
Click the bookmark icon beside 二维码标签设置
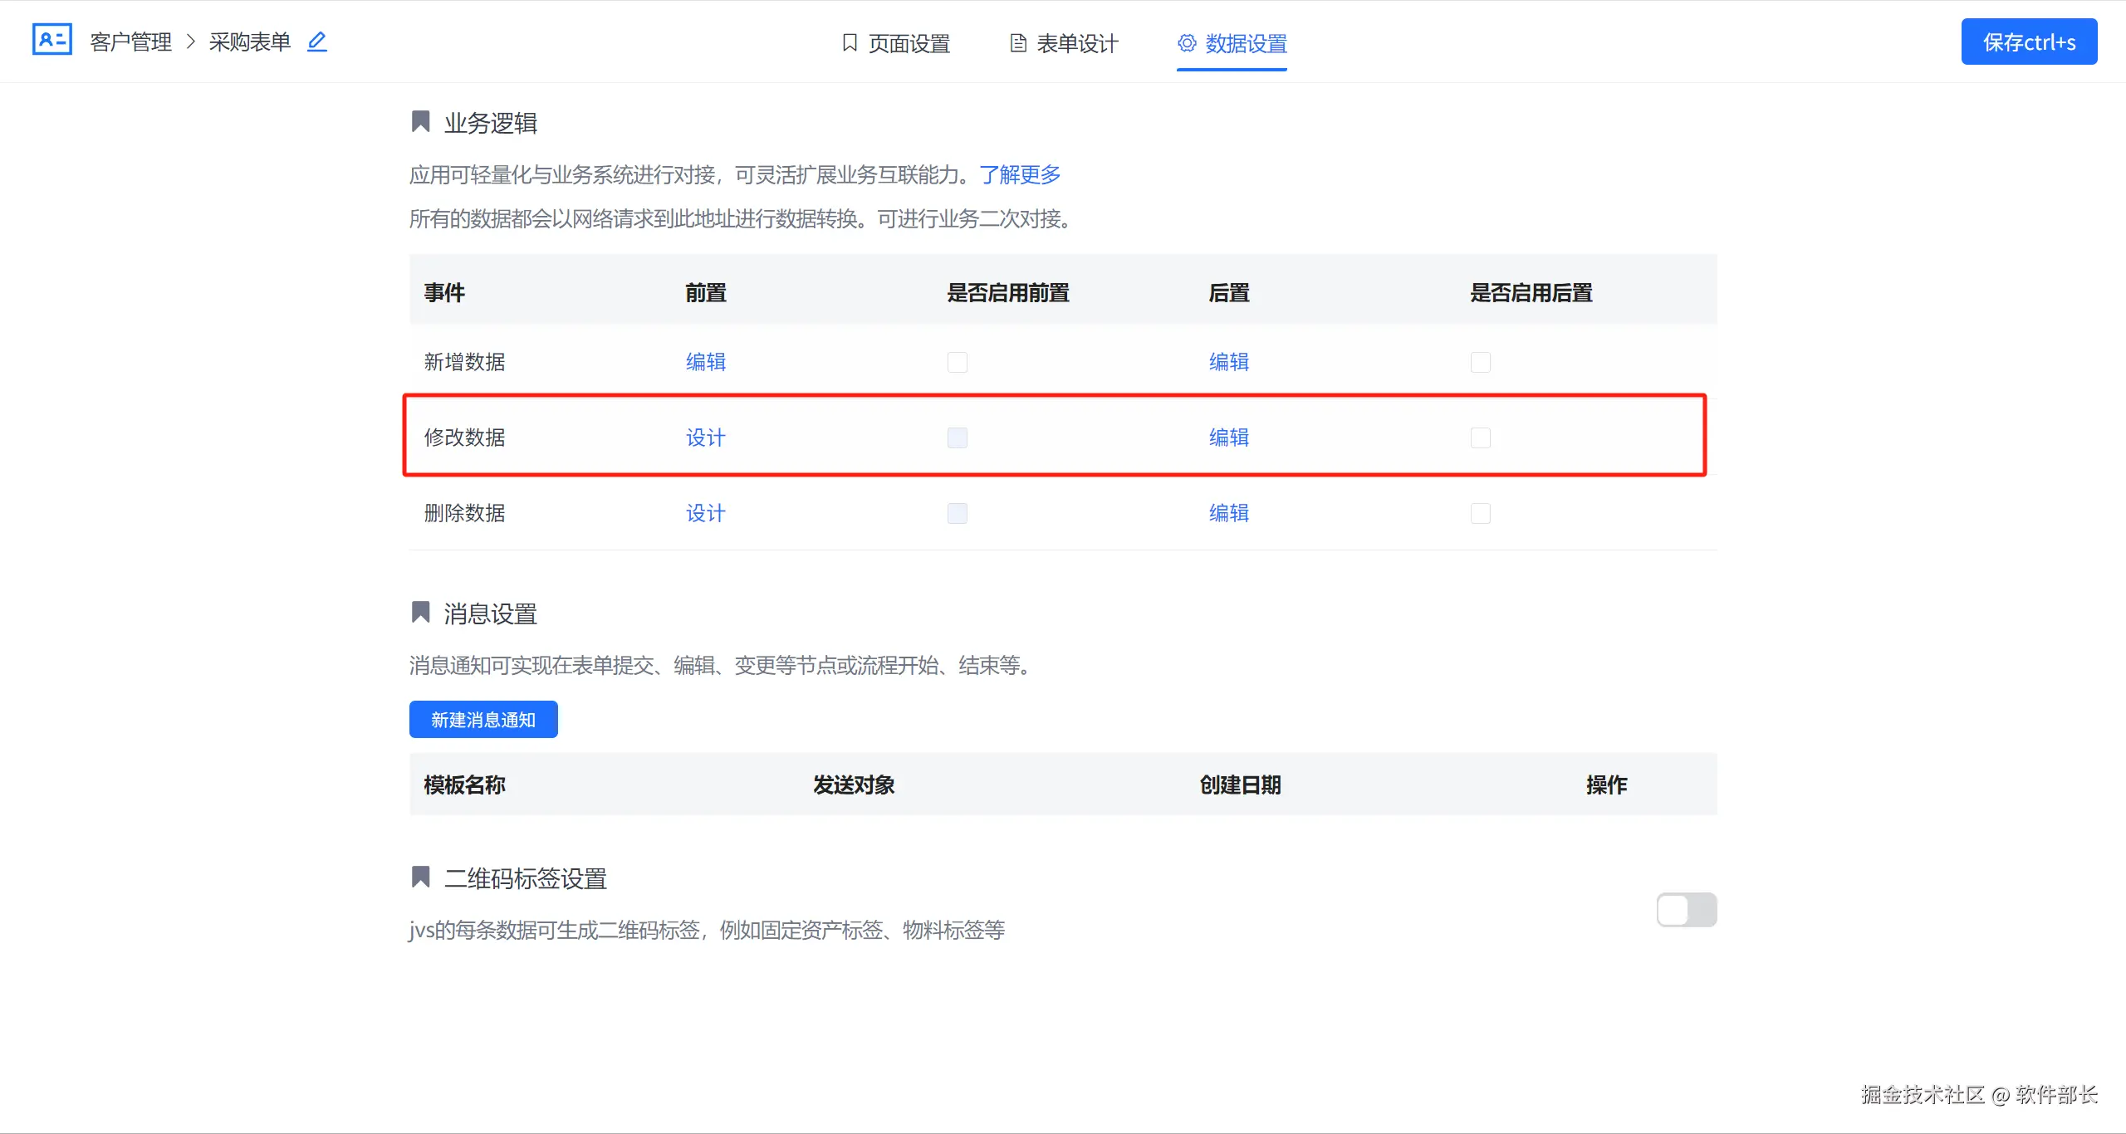pos(421,877)
